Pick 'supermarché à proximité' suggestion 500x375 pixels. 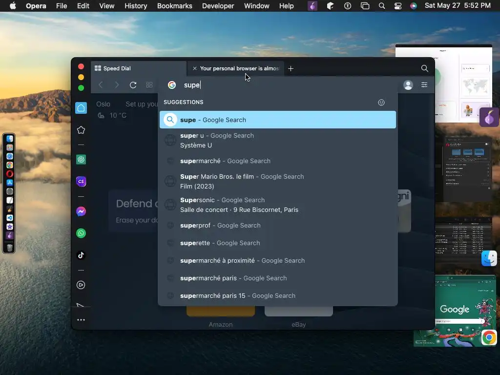(278, 261)
